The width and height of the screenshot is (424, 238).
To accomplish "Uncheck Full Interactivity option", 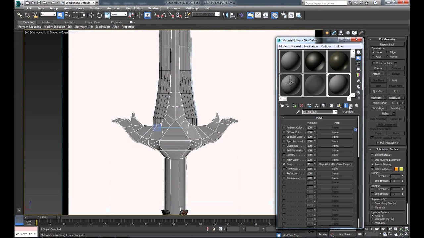I will coord(378,143).
